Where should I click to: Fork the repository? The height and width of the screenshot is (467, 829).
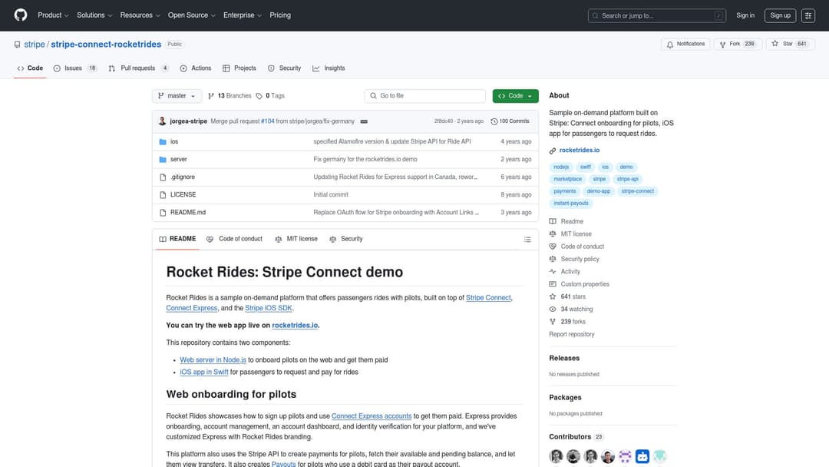click(x=737, y=44)
